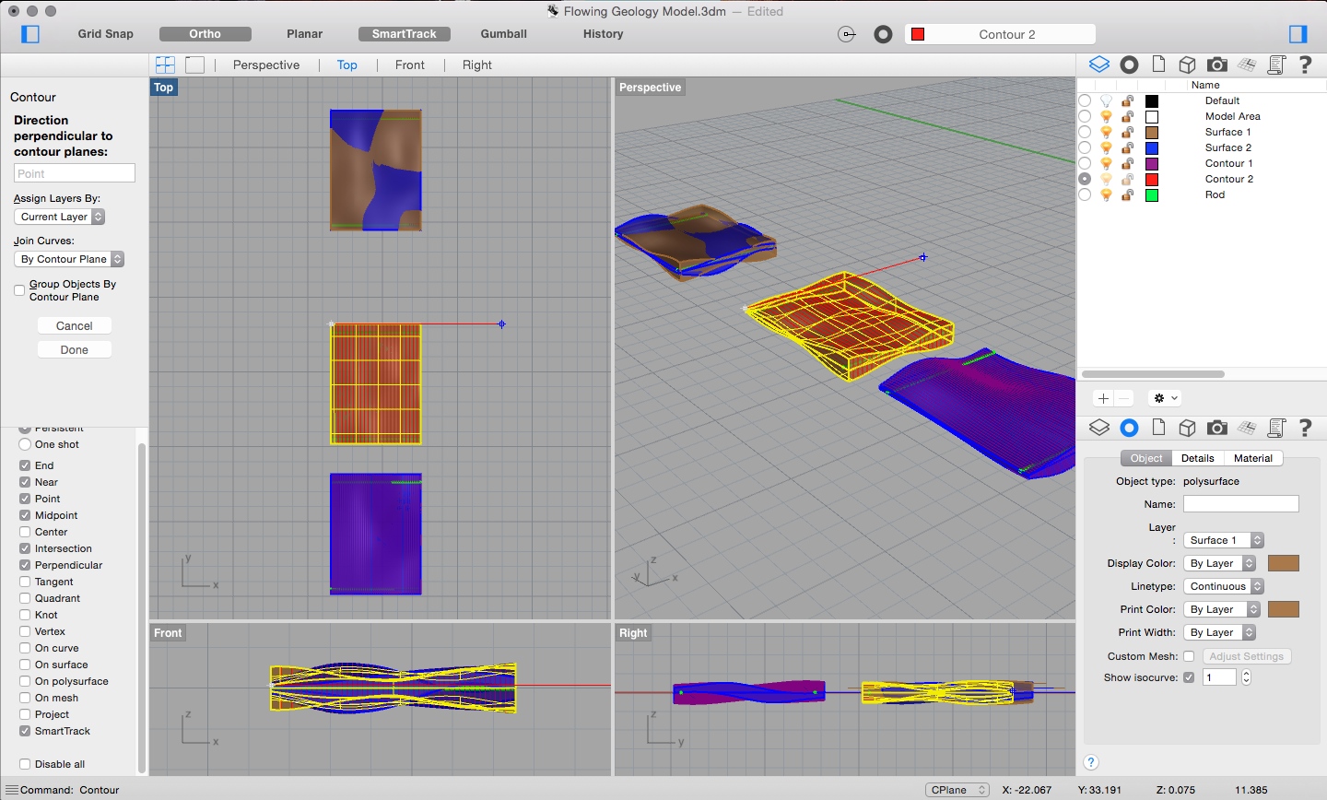Click Print Color brown swatch
The width and height of the screenshot is (1327, 800).
tap(1284, 609)
